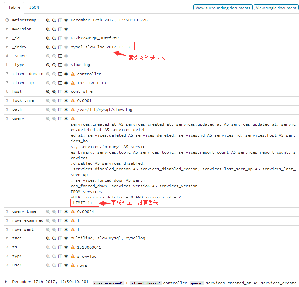Image resolution: width=299 pixels, height=287 pixels.
Task: Filter out the host value controller
Action: pos(54,92)
